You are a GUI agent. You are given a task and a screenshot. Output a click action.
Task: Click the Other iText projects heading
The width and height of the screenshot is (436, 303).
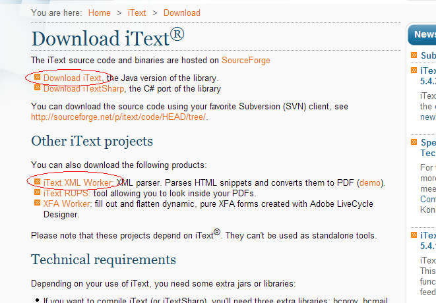coord(92,141)
